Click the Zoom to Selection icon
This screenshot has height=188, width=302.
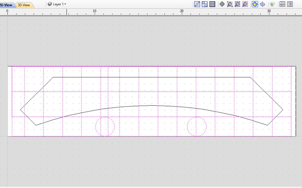pyautogui.click(x=245, y=4)
